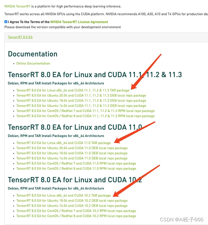
Task: Download Ubuntu 16.04 CUDA 11.1, 11.2 & 11.3 DEB package
Action: 81,106
